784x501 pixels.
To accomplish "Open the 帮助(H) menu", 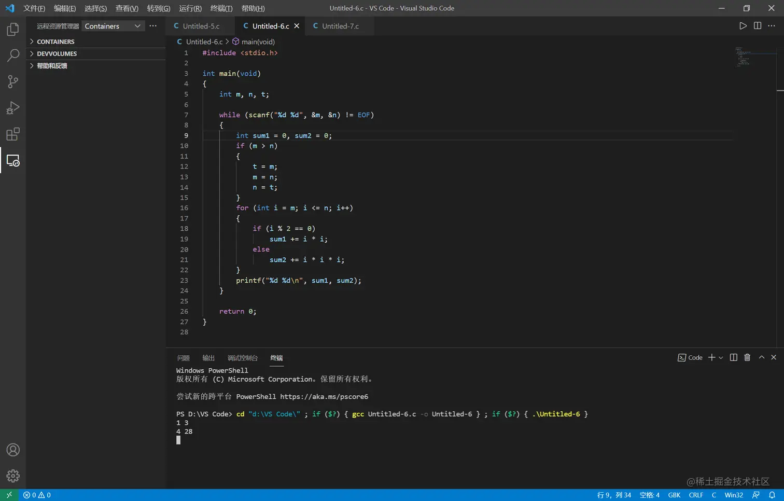I will point(253,8).
